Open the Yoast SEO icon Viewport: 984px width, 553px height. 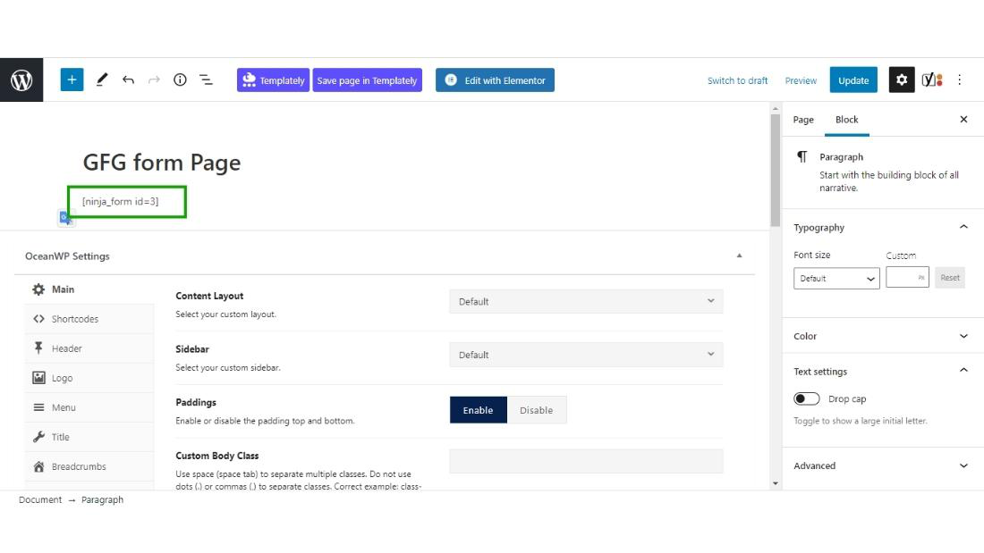tap(932, 80)
